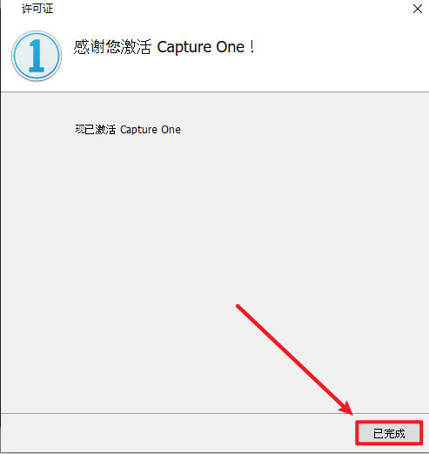Image resolution: width=429 pixels, height=454 pixels.
Task: Close the 许可证 dialog window
Action: (418, 9)
